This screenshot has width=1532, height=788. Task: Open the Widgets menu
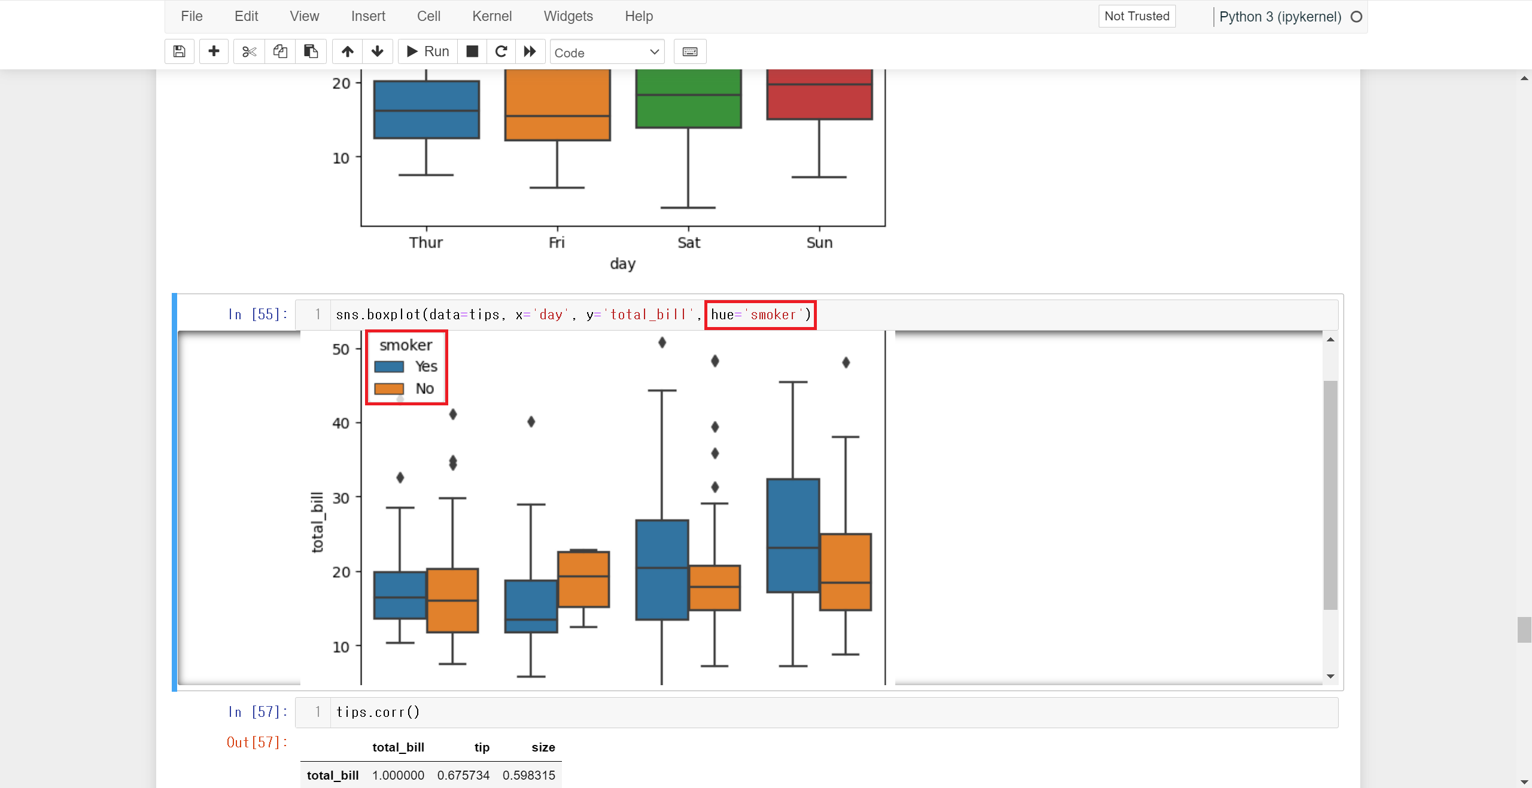(568, 16)
